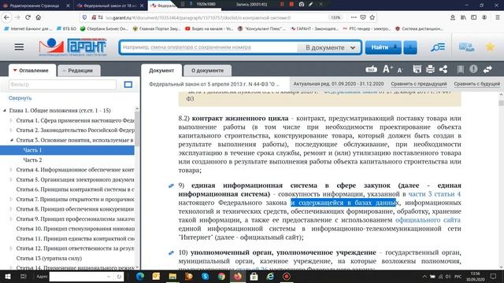Open the ГАРАНТ - Законодате... bookmark
Screen dimensions: 504x283
pyautogui.click(x=314, y=28)
